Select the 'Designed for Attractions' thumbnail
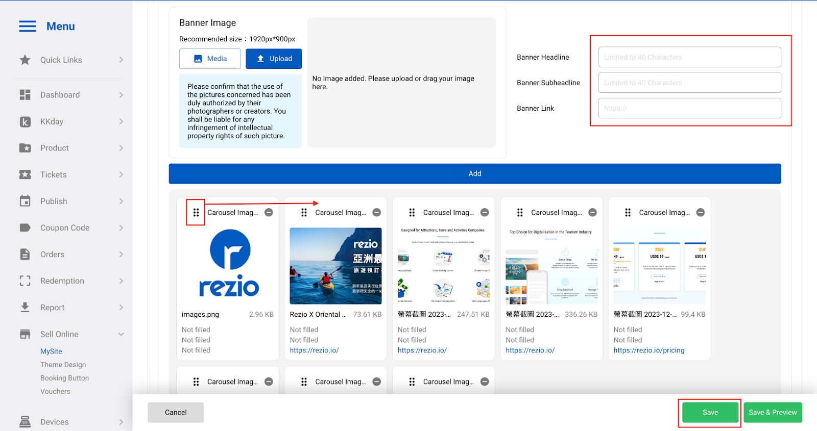Screen dimensions: 817x431 [444, 266]
